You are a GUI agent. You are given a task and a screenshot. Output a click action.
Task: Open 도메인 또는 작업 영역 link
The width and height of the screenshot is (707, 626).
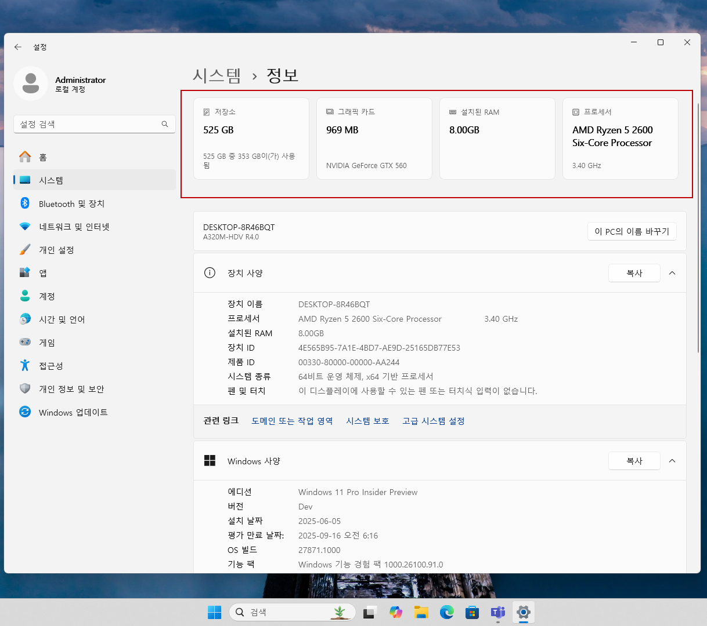292,421
